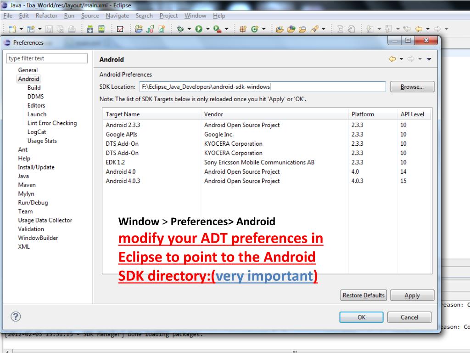This screenshot has height=353, width=470.
Task: Select WindowBuilder in the preferences tree
Action: point(38,238)
